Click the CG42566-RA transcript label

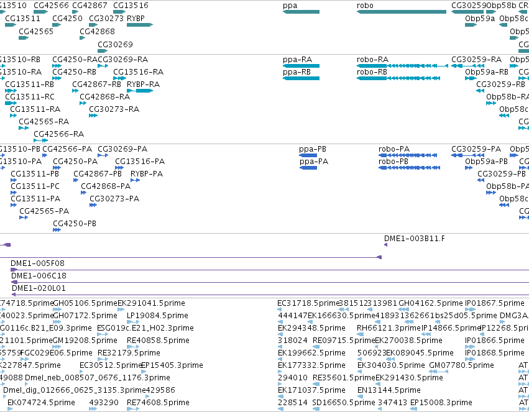58,134
